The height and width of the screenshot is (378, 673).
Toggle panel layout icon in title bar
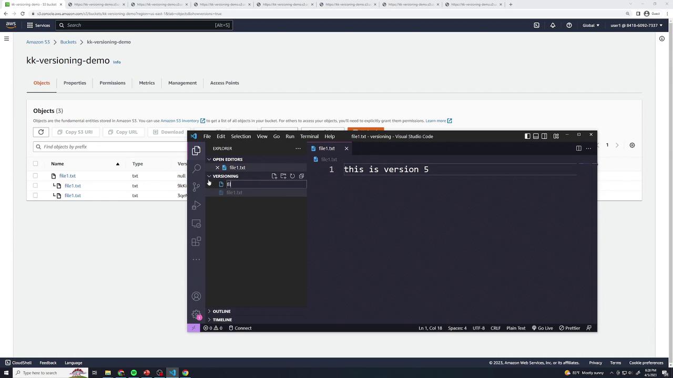[x=536, y=136]
